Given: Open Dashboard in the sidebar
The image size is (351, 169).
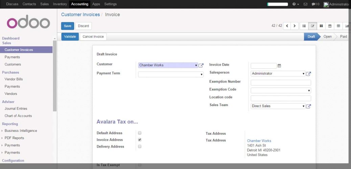Looking at the screenshot, I should (x=11, y=38).
